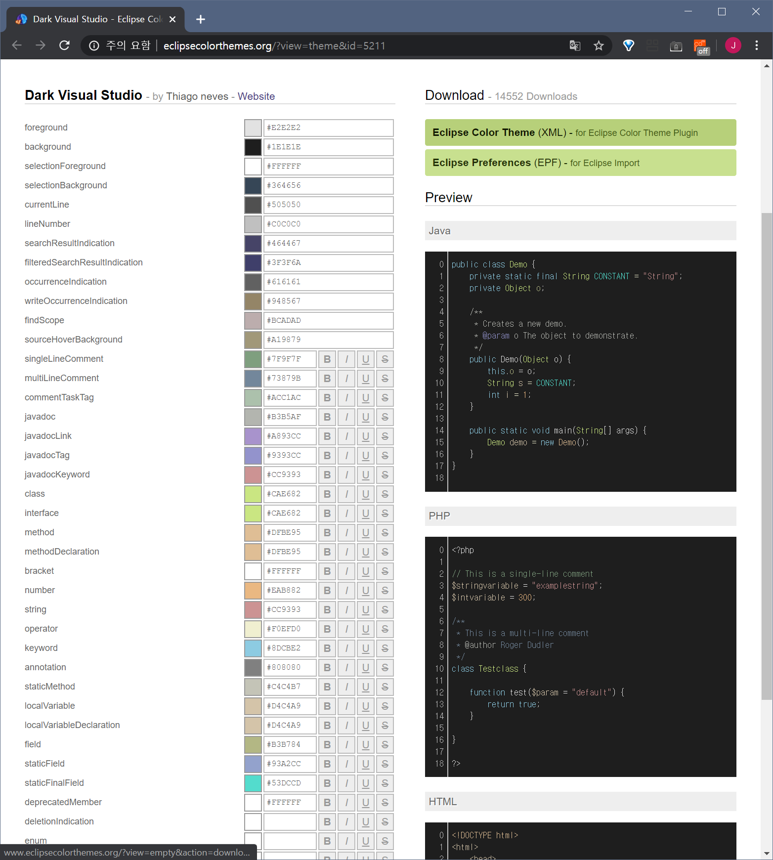The image size is (773, 860).
Task: Toggle italic for the keyword row
Action: pyautogui.click(x=346, y=648)
